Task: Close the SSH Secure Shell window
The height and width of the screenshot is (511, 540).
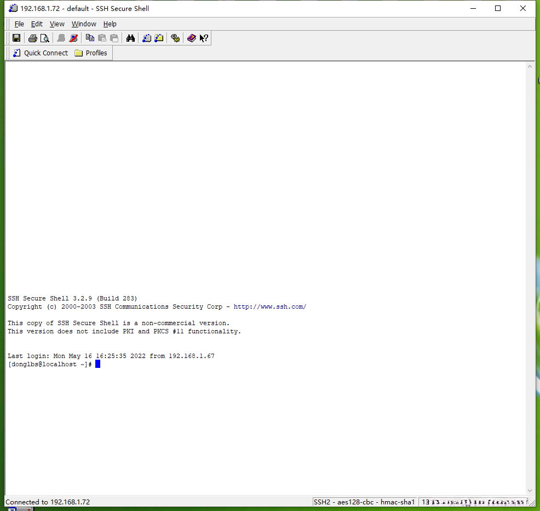Action: tap(523, 8)
